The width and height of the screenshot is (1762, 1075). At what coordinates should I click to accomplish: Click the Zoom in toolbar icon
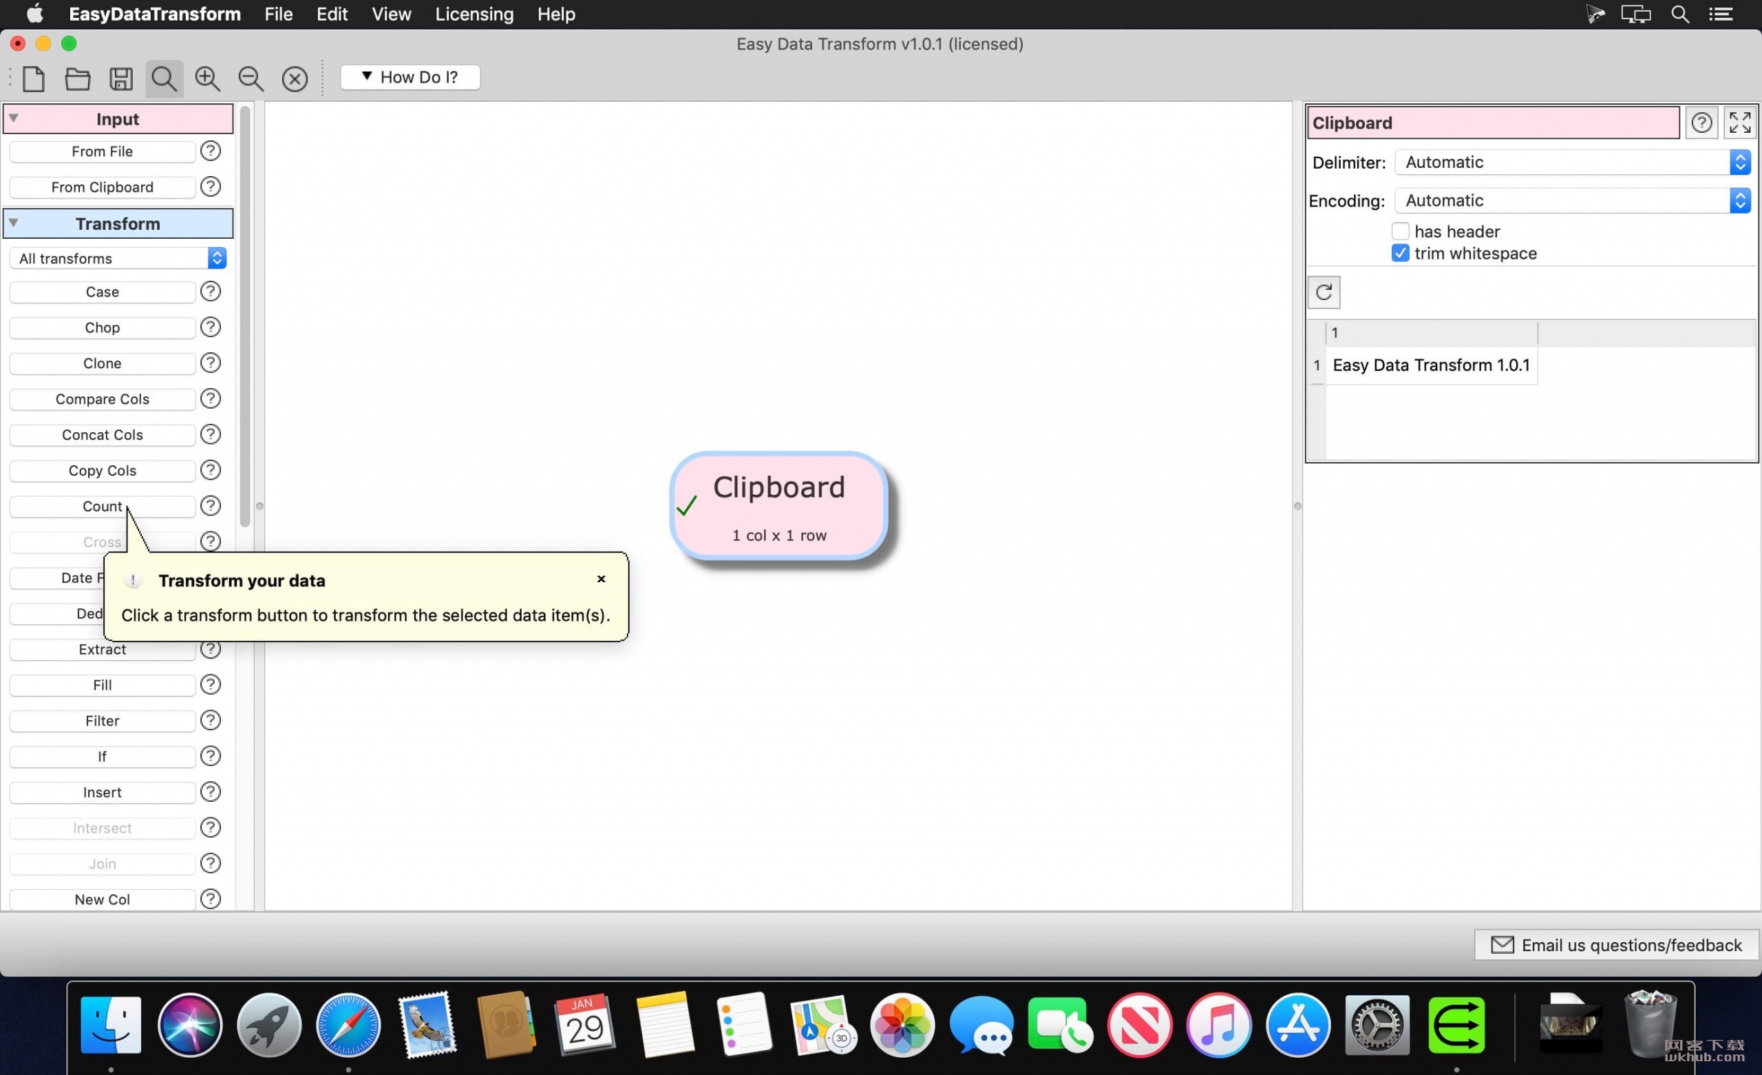208,78
